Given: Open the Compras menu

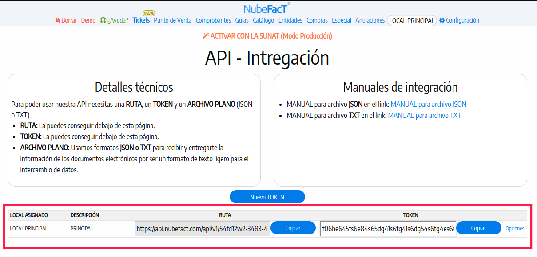Looking at the screenshot, I should (317, 20).
